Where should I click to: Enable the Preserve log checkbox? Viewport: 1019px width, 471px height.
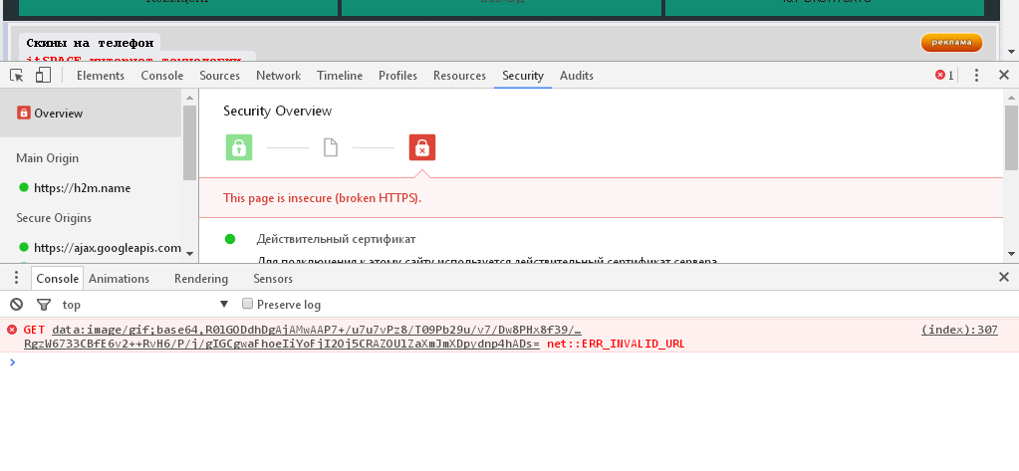pyautogui.click(x=247, y=304)
